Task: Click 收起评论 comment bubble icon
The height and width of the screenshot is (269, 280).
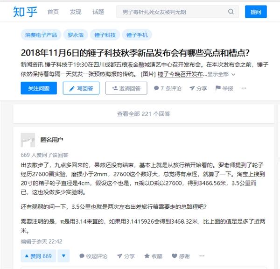Action: [x=82, y=256]
